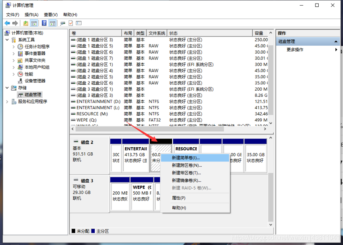Click the list view settings toolbar icon

pos(78,23)
